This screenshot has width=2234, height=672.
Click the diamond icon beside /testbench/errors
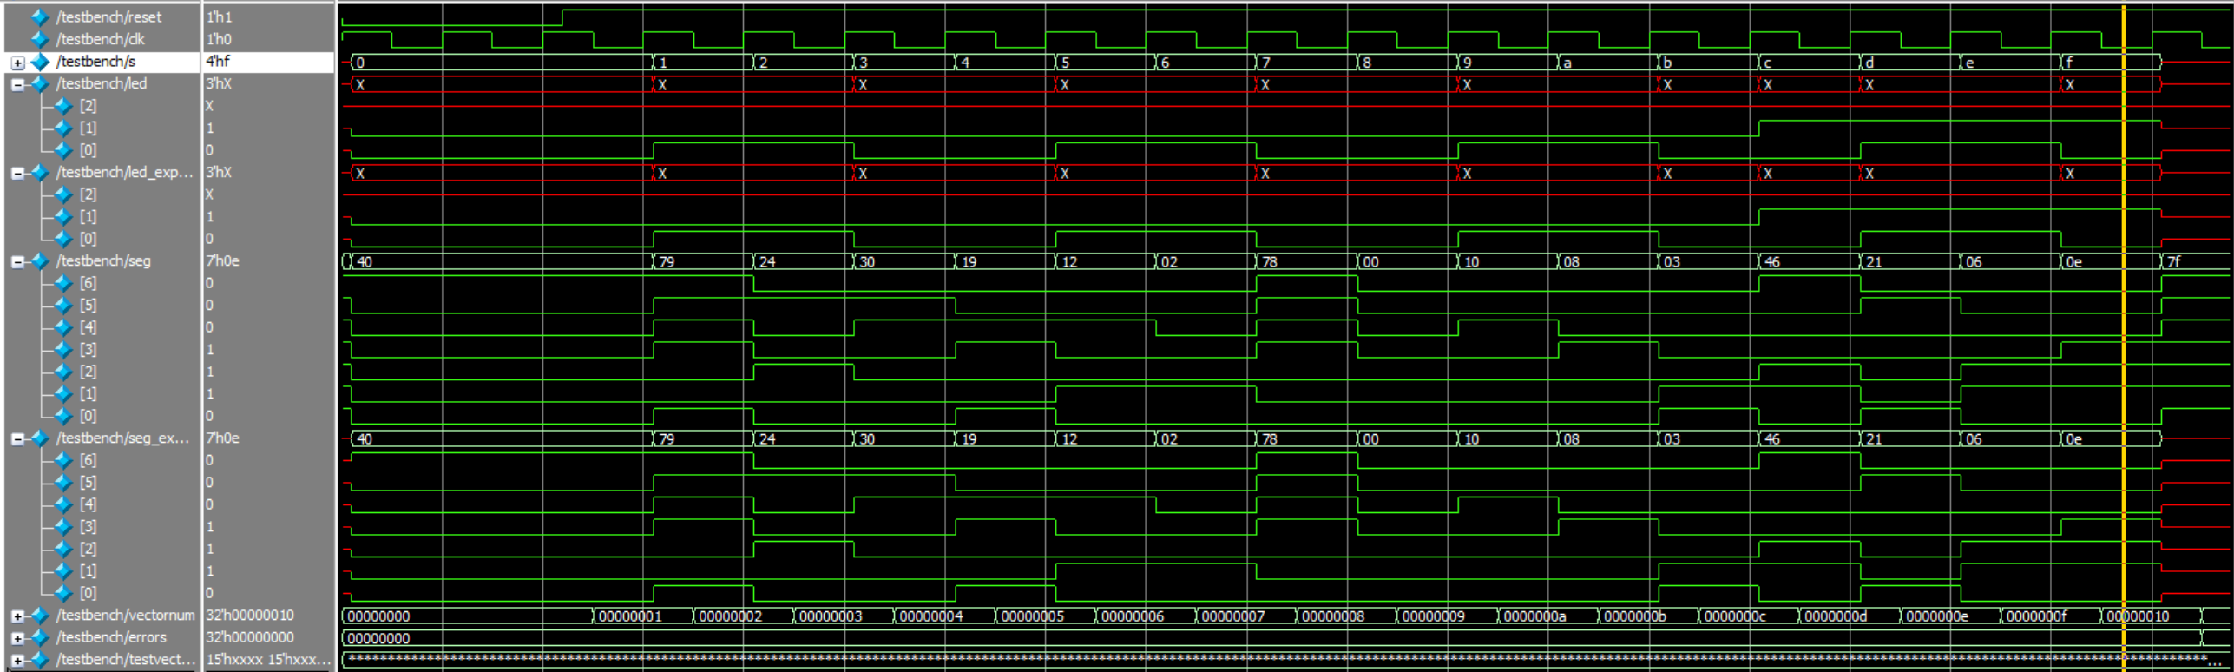(x=40, y=637)
